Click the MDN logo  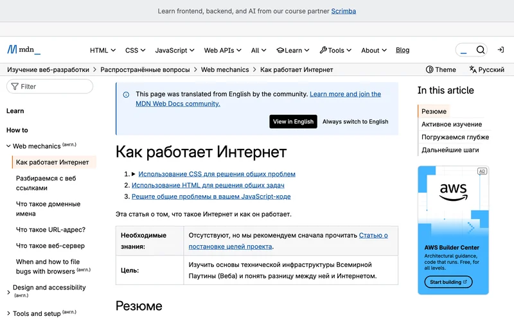(x=24, y=49)
